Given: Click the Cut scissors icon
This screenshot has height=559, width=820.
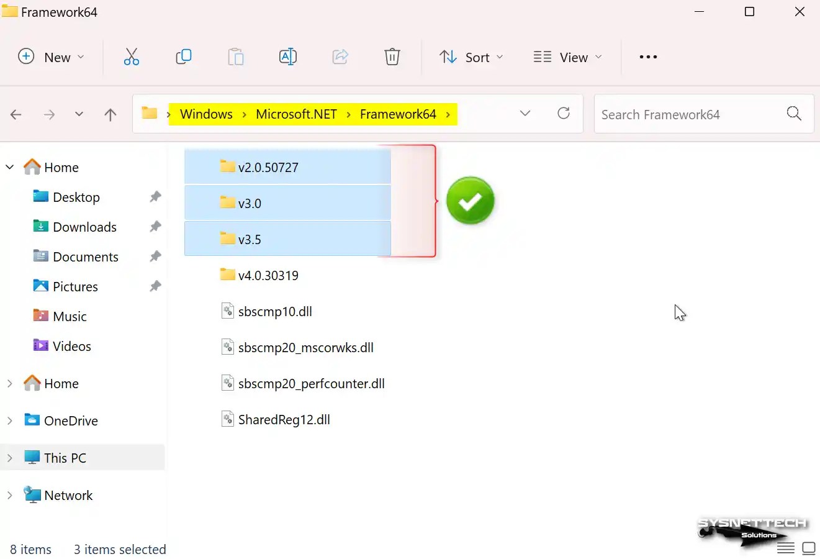Looking at the screenshot, I should 132,57.
